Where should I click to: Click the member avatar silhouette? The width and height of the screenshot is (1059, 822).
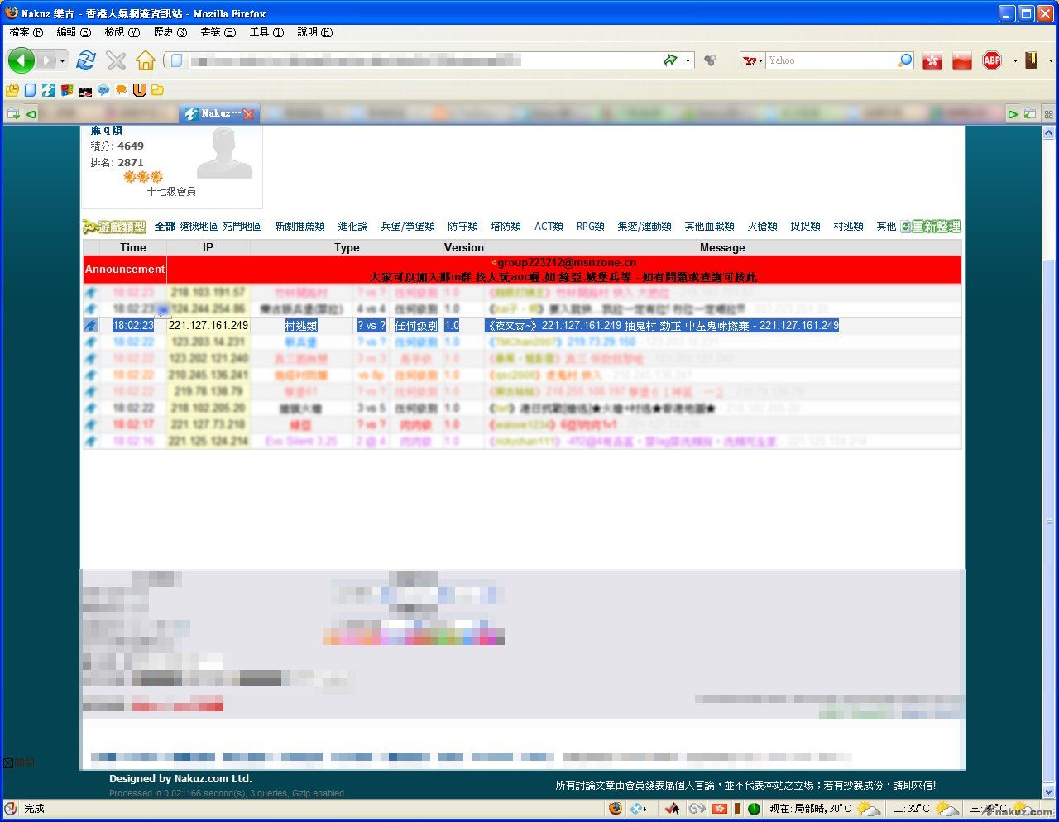[x=225, y=154]
